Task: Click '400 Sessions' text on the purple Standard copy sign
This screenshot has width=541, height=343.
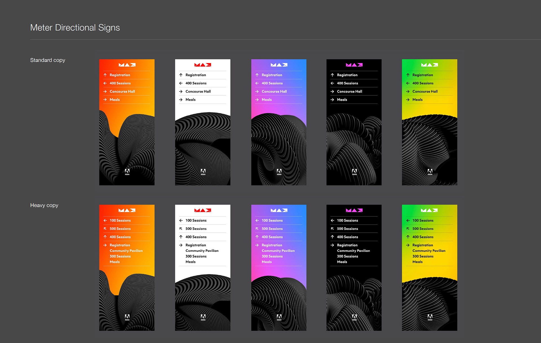Action: 272,83
